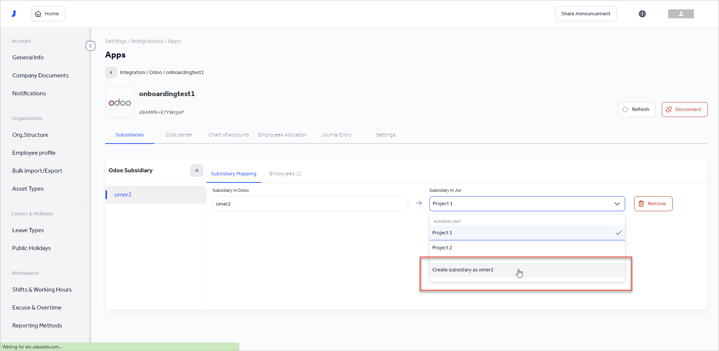Image resolution: width=719 pixels, height=351 pixels.
Task: Click the Home icon in the top bar
Action: coord(38,13)
